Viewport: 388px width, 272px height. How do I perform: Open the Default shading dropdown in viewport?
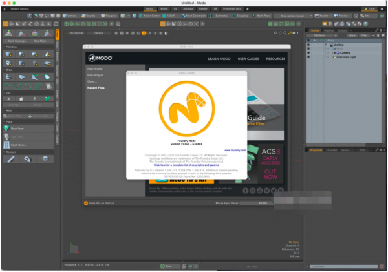click(98, 33)
